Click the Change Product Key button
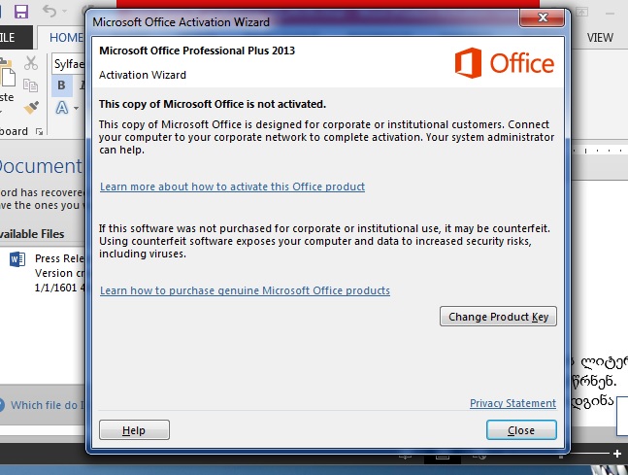Image resolution: width=628 pixels, height=475 pixels. tap(498, 317)
